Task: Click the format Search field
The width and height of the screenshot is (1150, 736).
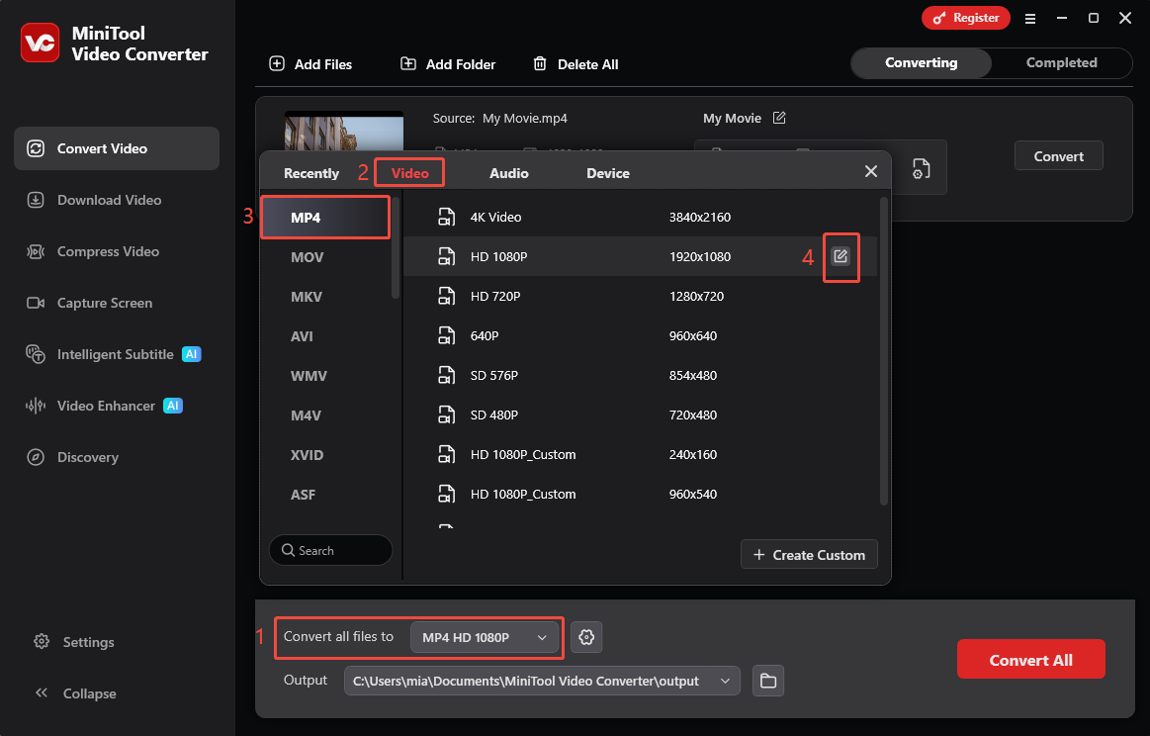Action: (x=331, y=550)
